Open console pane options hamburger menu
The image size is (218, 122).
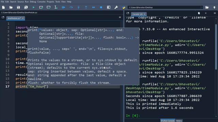215,13
